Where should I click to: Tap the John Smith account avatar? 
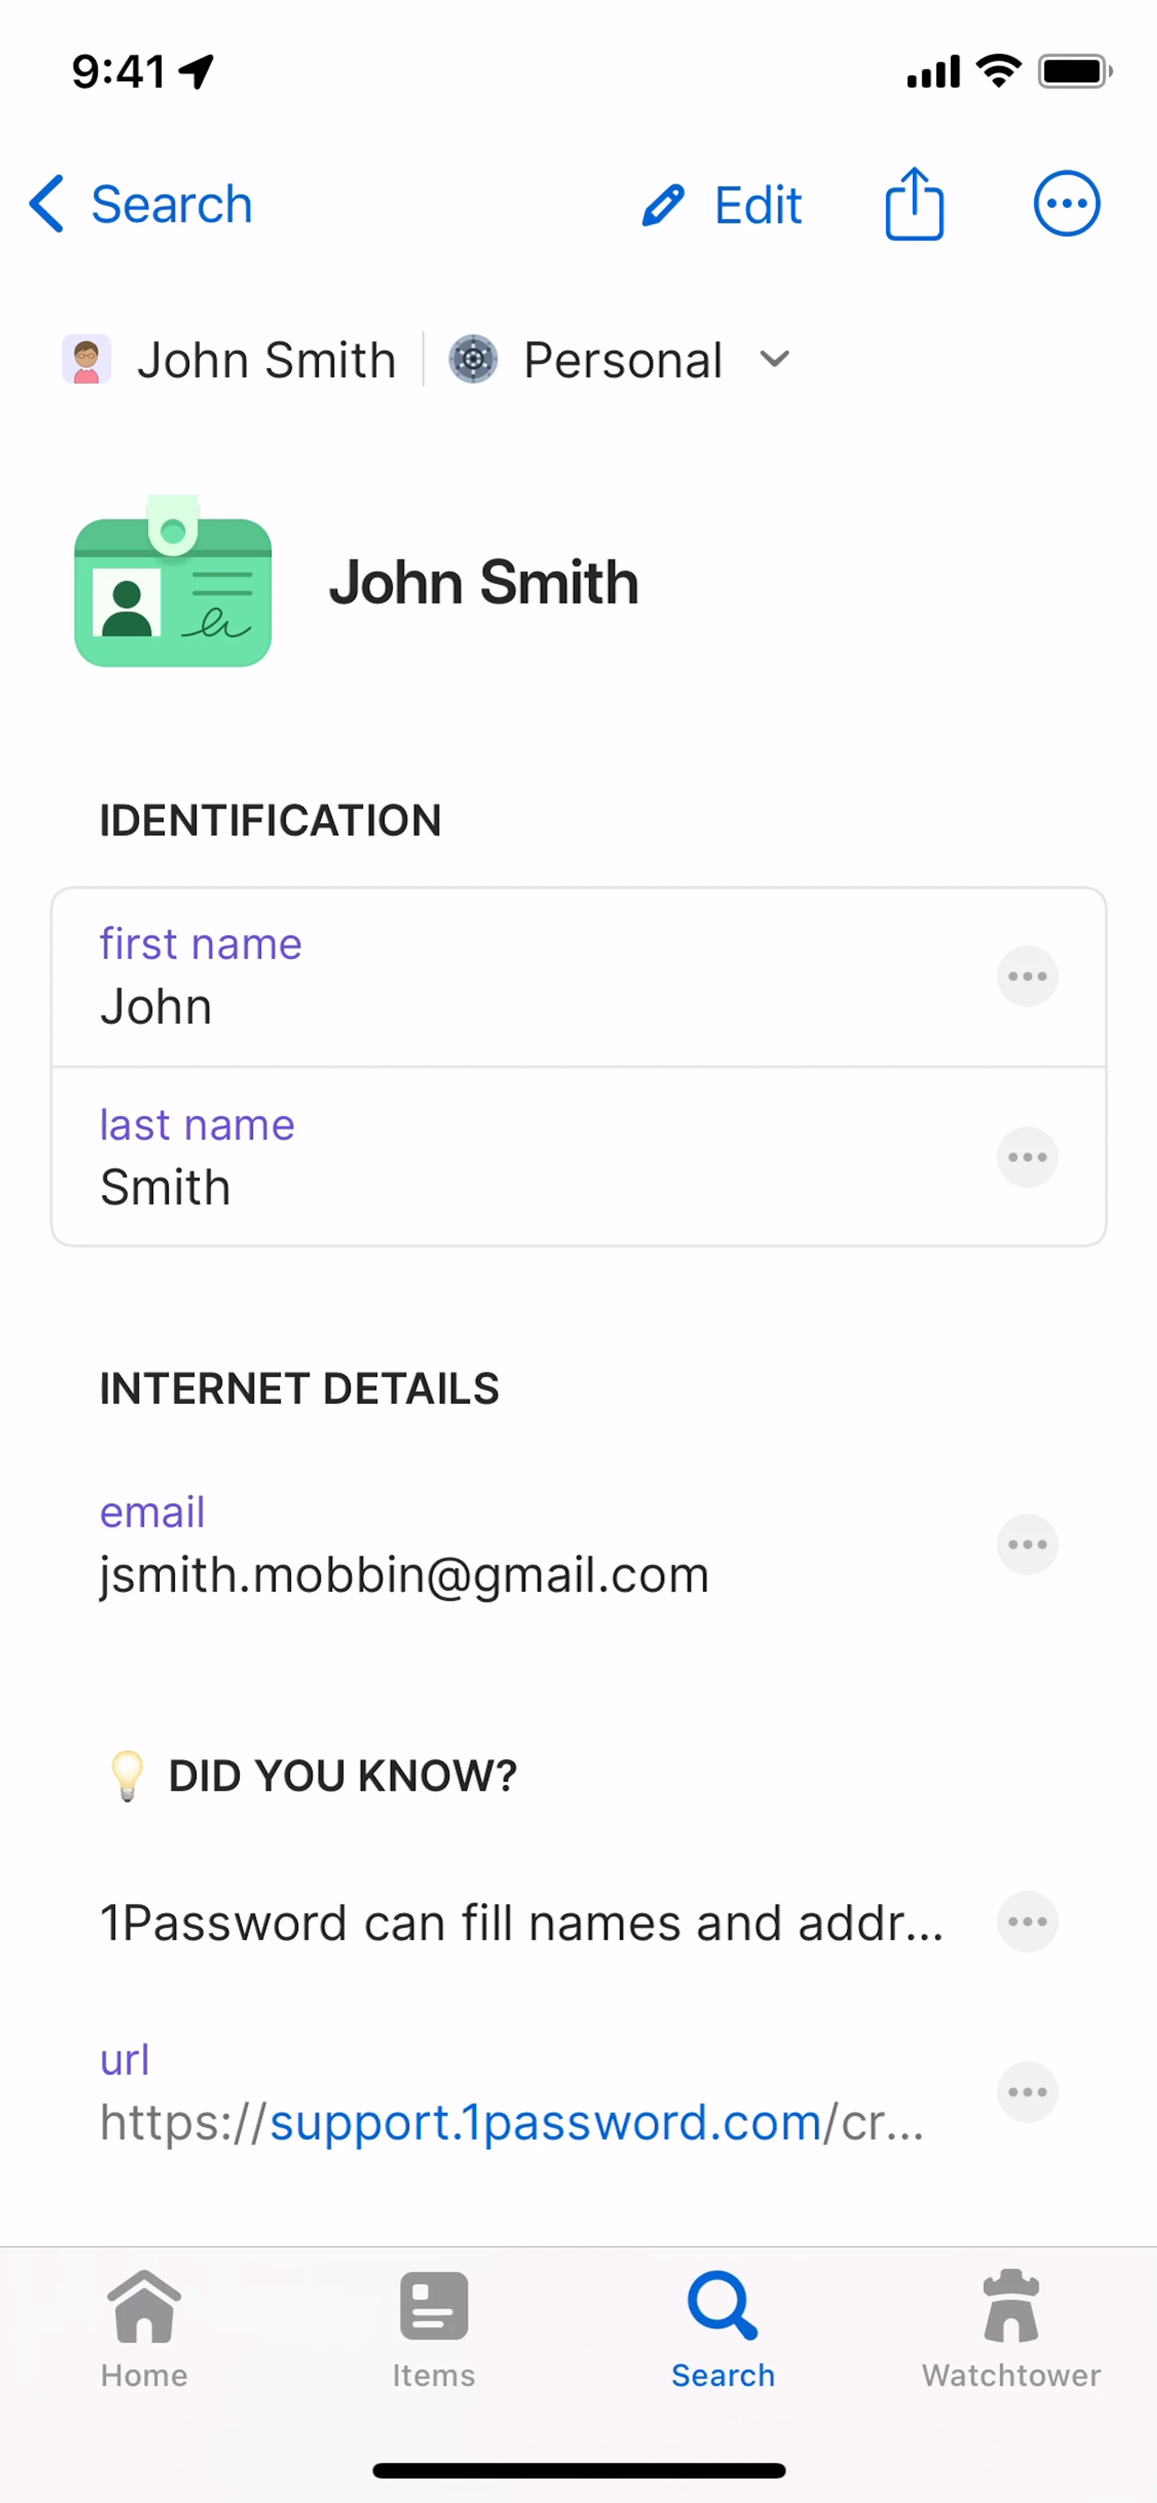86,360
